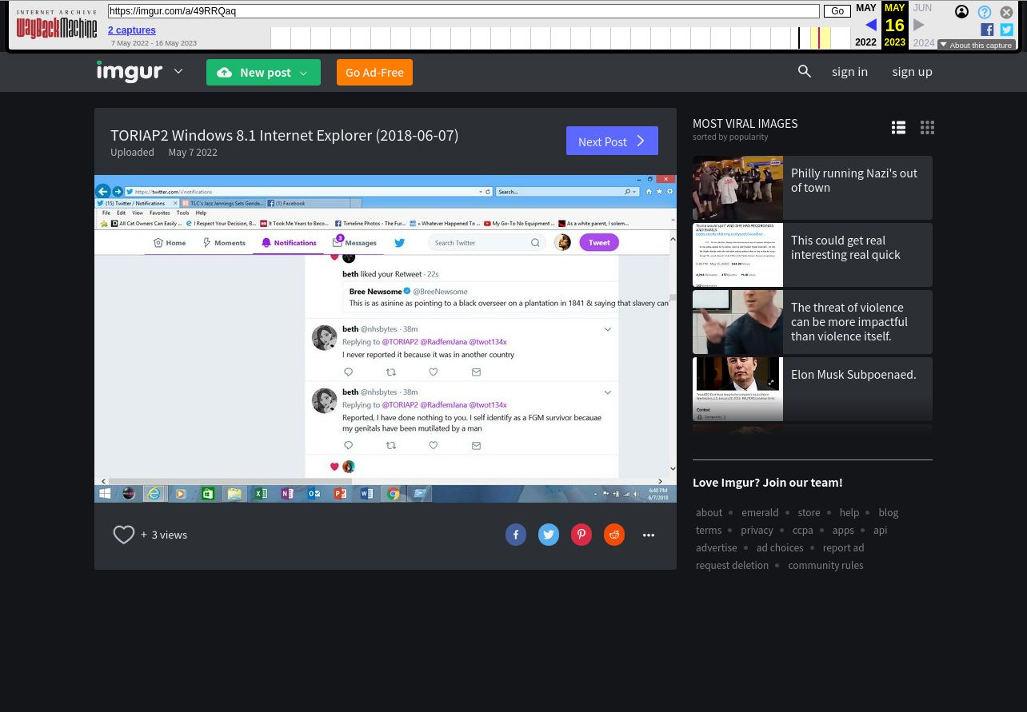1027x712 pixels.
Task: Share post on Pinterest icon
Action: (x=581, y=535)
